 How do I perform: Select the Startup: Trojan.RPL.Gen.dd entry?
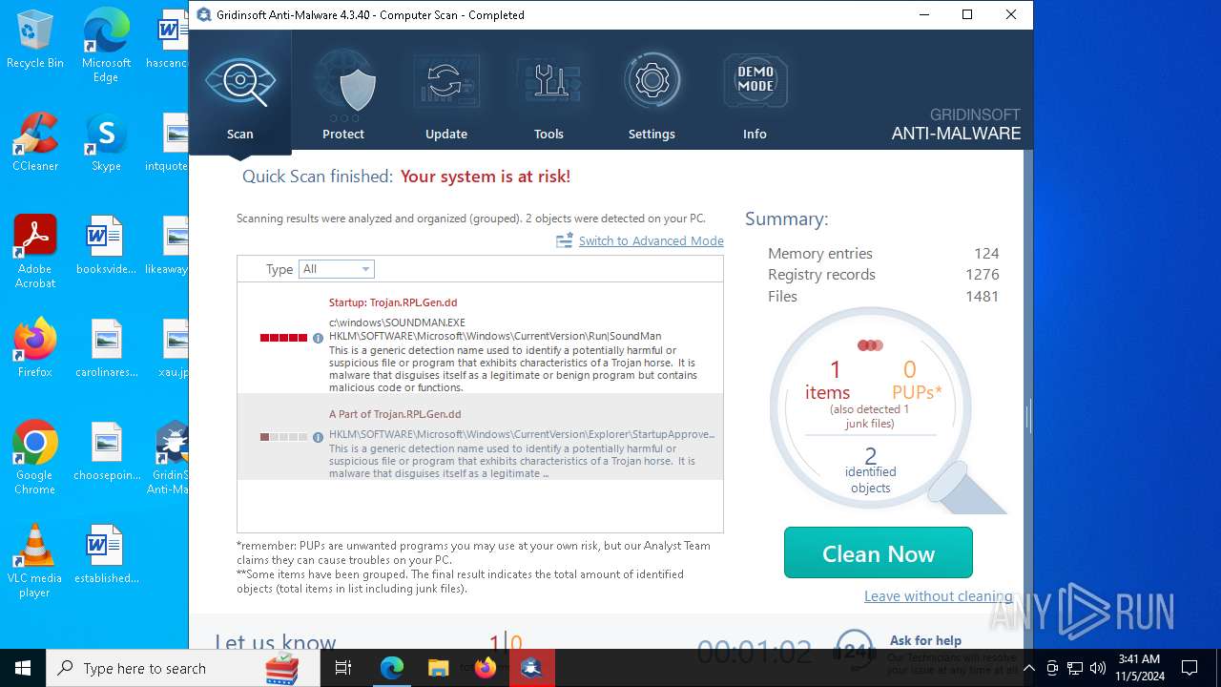480,338
